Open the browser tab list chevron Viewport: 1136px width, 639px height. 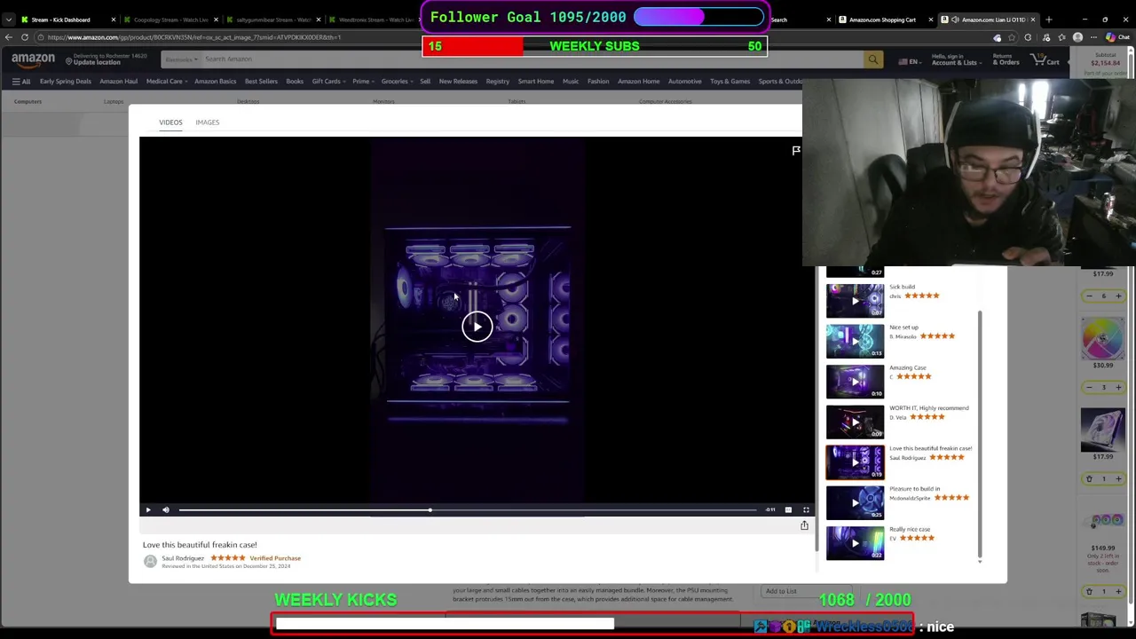click(x=9, y=20)
